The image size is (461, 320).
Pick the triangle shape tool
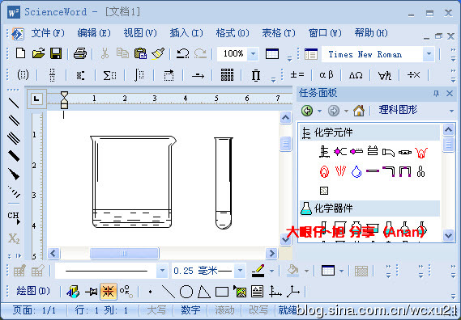tap(203, 292)
